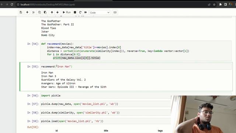Click output line 'Iron Man 3'
Image resolution: width=236 pixels, height=133 pixels.
49,76
